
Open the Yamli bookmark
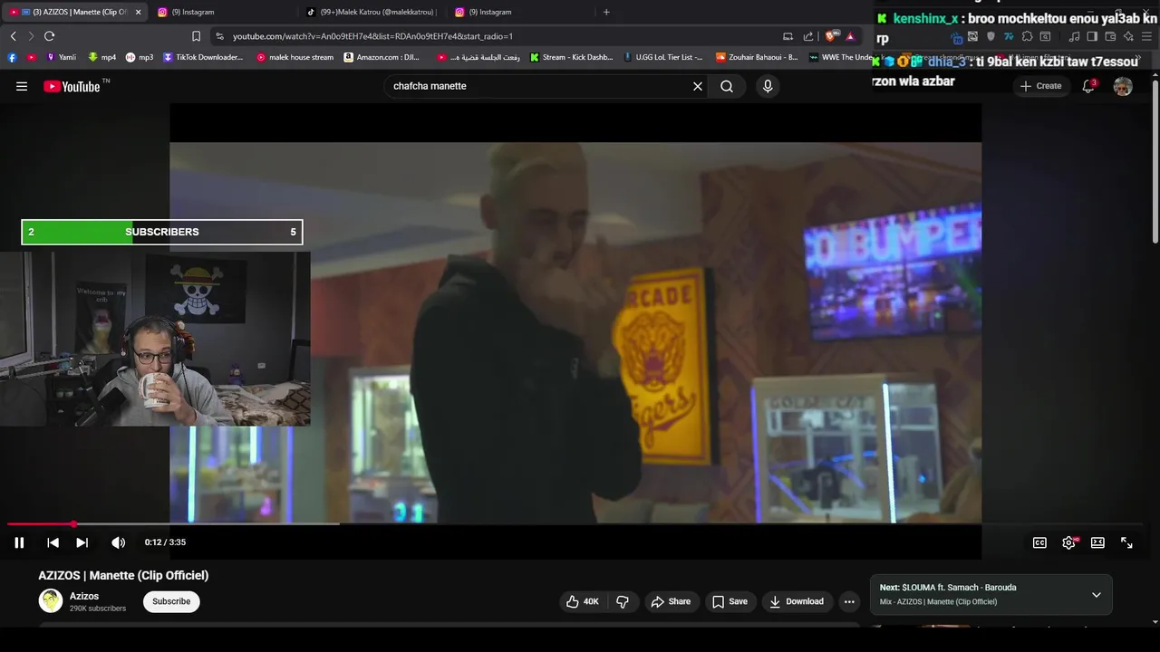pos(61,57)
